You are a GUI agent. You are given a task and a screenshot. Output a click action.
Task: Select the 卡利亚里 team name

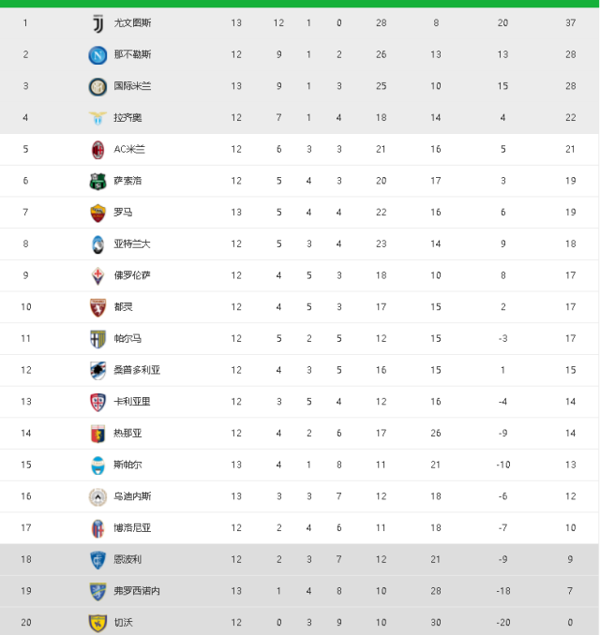point(132,402)
